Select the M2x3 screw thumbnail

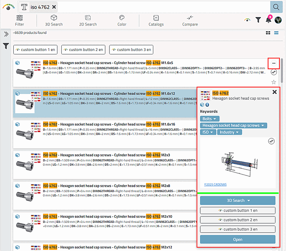point(25,165)
